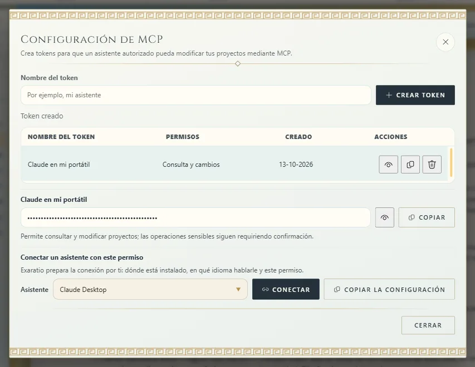Click the Token creado label

click(42, 116)
